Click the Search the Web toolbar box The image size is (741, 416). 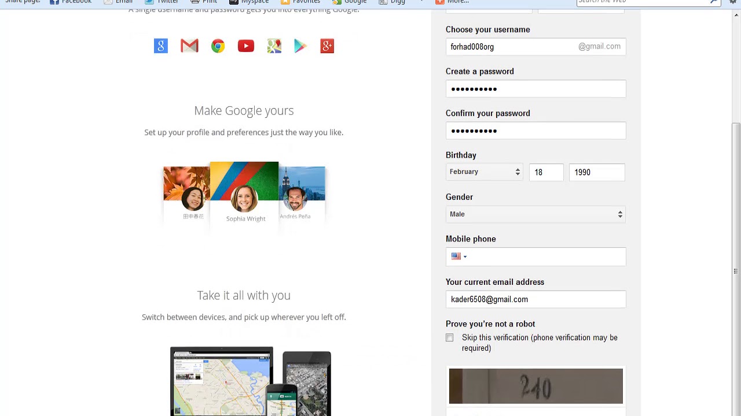click(x=648, y=2)
